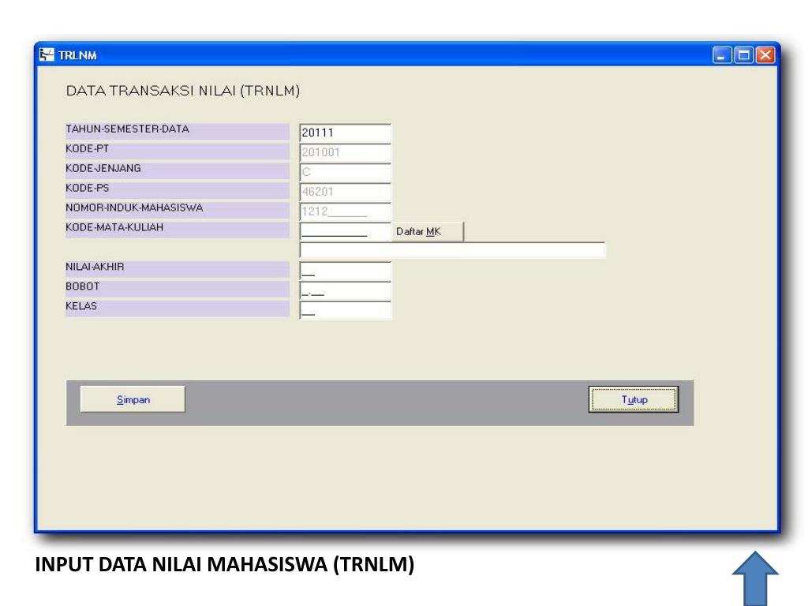Focus the Tahun-Semester-Data field with 20111
808x606 pixels.
pos(346,133)
